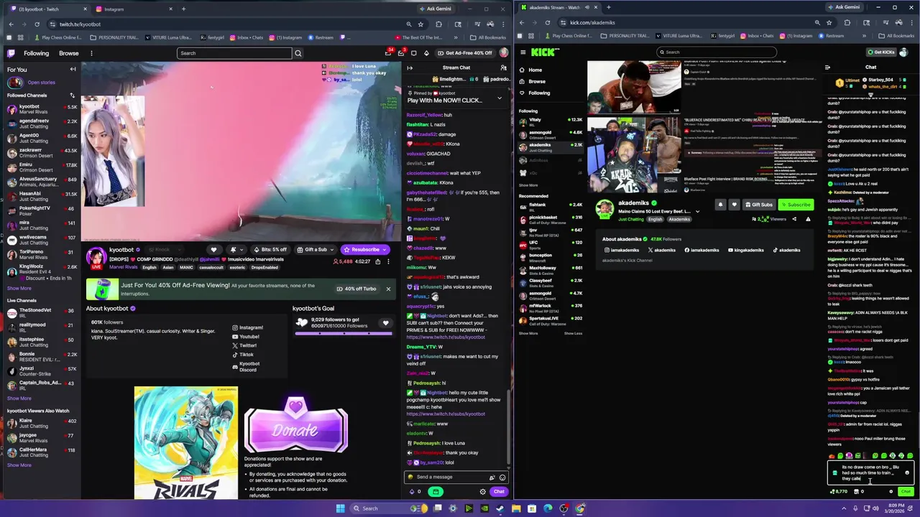Open Twitch's three-dot more menu beside Browse
The height and width of the screenshot is (517, 920).
91,53
